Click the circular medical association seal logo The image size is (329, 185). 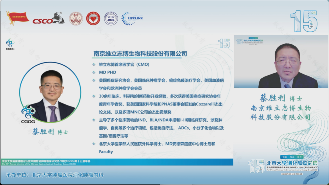pos(76,18)
